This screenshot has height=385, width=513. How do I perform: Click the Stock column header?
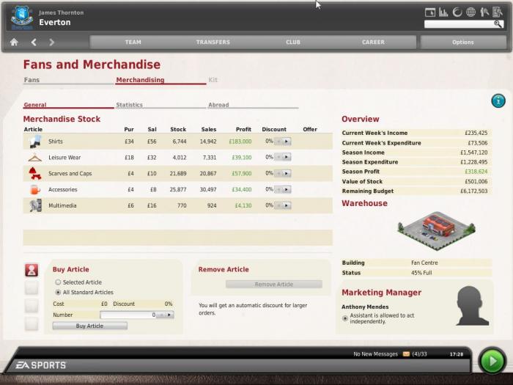[x=178, y=129]
